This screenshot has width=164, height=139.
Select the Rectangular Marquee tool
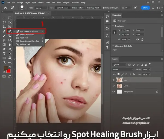point(10,18)
